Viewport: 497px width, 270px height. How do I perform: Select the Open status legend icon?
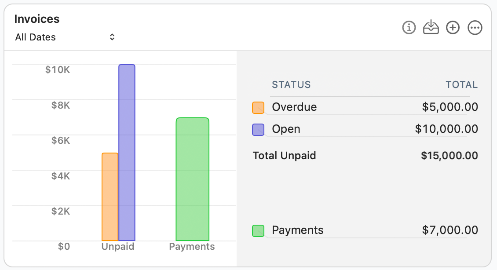point(258,129)
